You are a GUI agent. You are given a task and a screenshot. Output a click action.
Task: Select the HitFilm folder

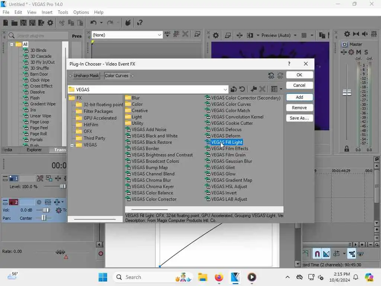tap(91, 125)
